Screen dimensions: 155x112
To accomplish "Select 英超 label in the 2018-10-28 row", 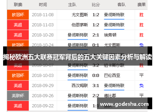I will 18,35.
